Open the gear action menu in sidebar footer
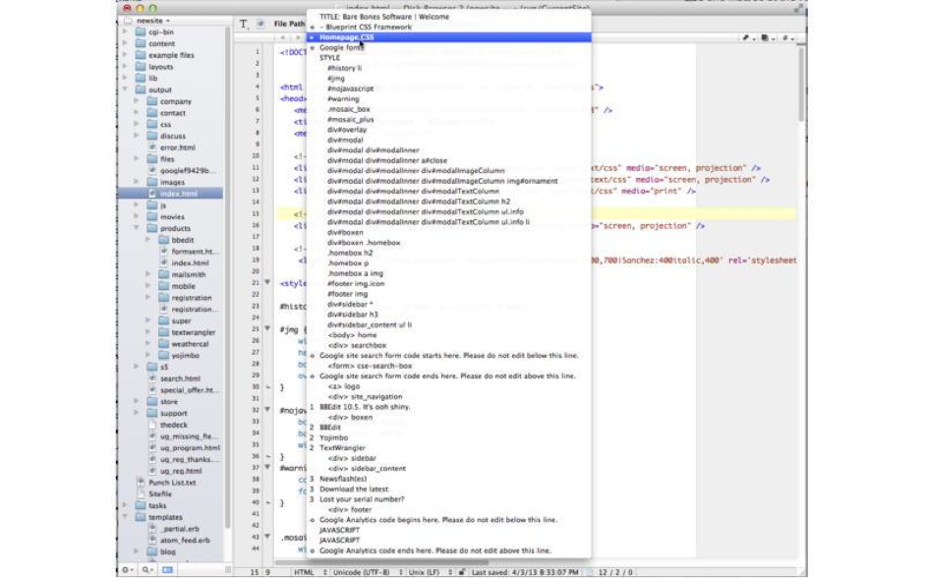Viewport: 925px width, 578px height. coord(127,570)
